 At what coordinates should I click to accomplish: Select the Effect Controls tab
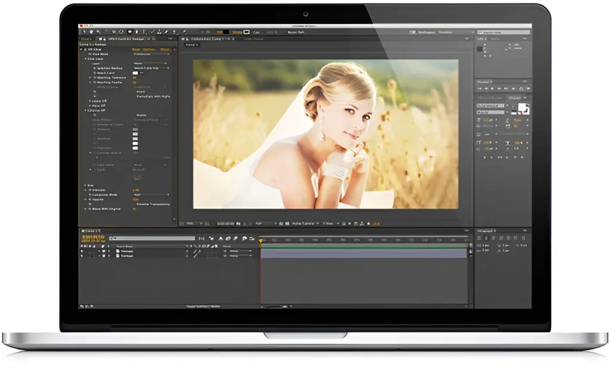coord(125,39)
